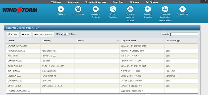208x95 pixels.
Task: Click the Kingsville TX (361) 592-2977 cell
Action: tap(142, 51)
